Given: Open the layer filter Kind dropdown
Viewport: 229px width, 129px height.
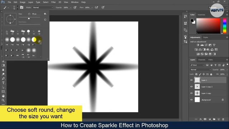Looking at the screenshot, I should tap(197, 65).
